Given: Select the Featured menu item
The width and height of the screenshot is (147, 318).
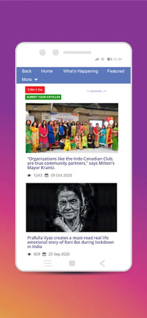Looking at the screenshot, I should 116,71.
